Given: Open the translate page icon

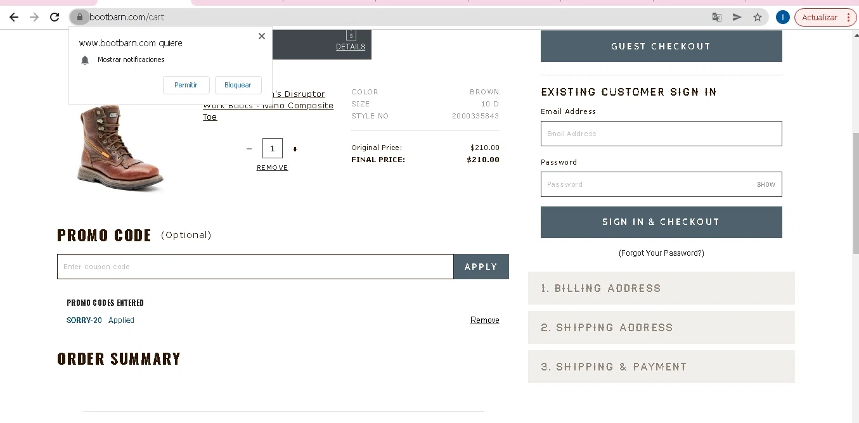Looking at the screenshot, I should [x=717, y=17].
